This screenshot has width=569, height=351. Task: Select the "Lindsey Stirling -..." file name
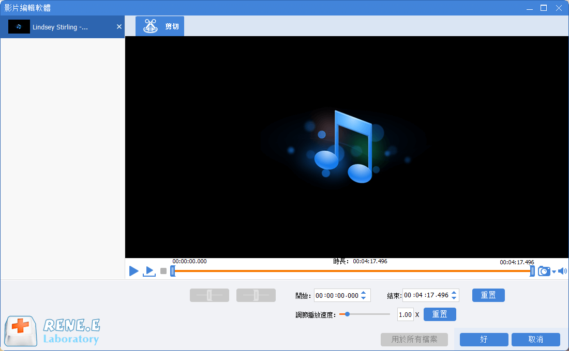[60, 27]
